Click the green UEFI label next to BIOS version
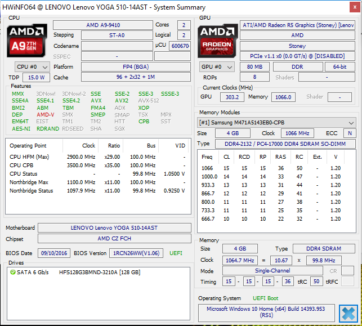This screenshot has width=362, height=326. pyautogui.click(x=176, y=253)
